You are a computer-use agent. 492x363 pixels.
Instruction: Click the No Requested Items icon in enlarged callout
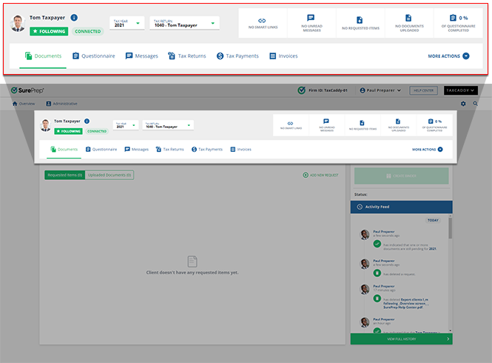click(x=360, y=20)
